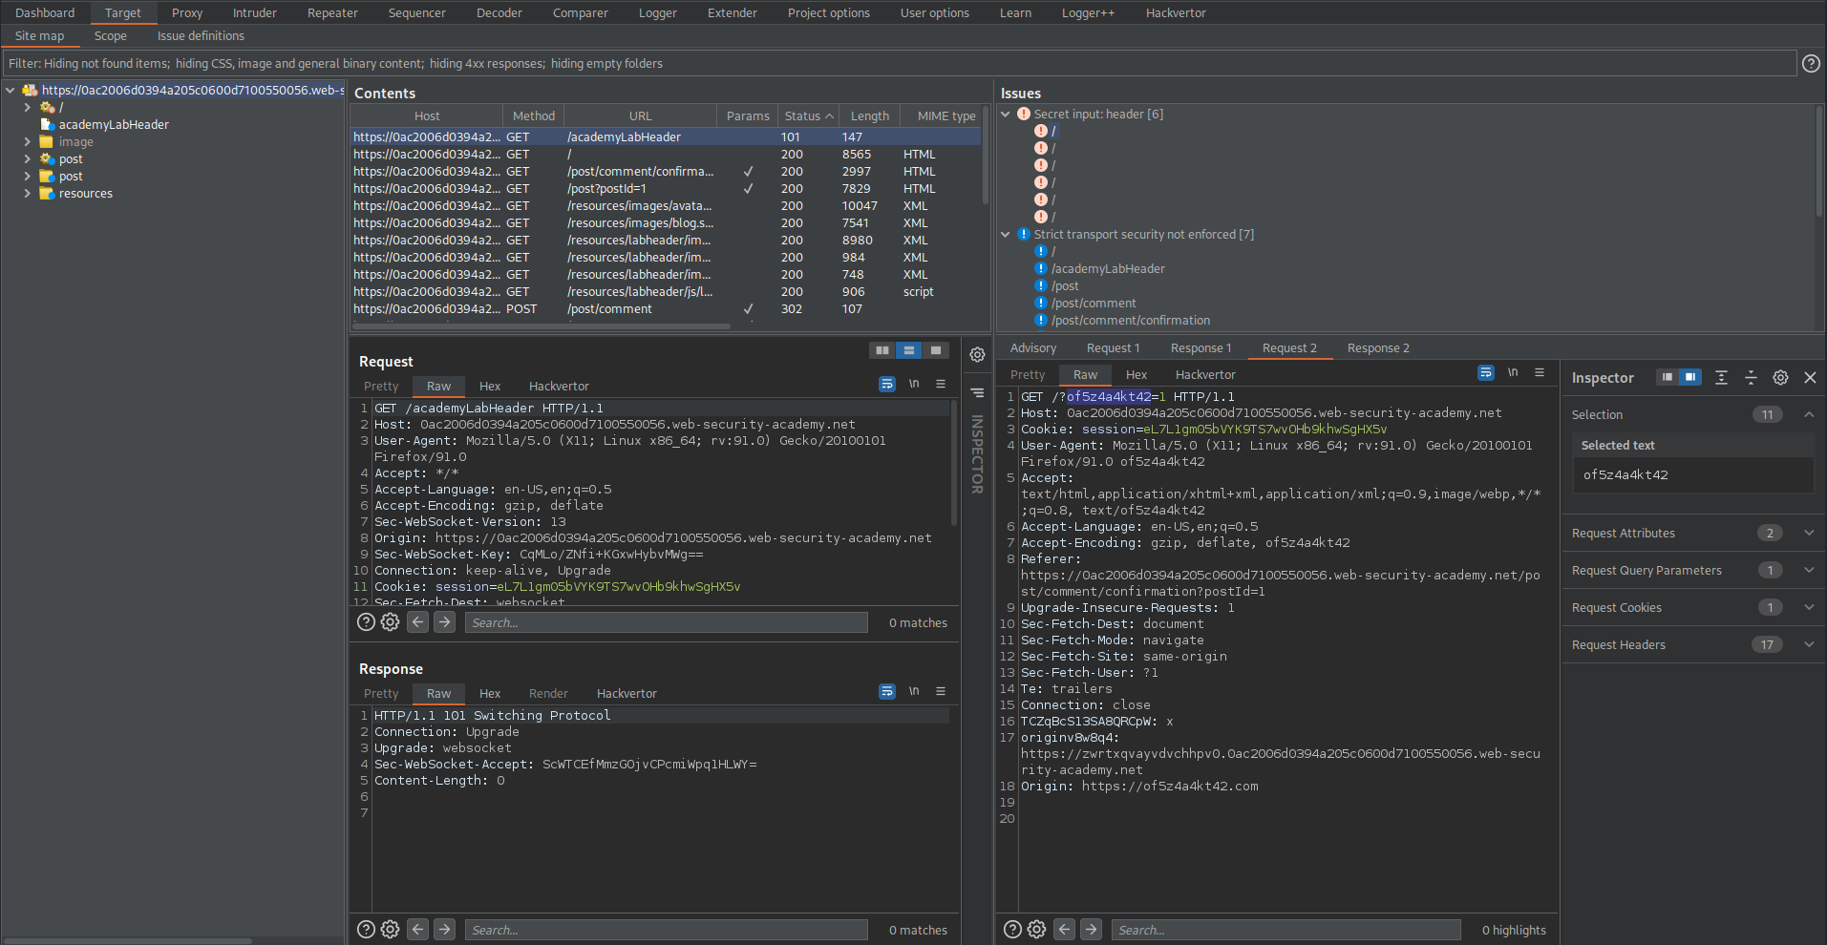Screen dimensions: 1827x945
Task: Open the Request editor hamburger menu
Action: click(941, 384)
